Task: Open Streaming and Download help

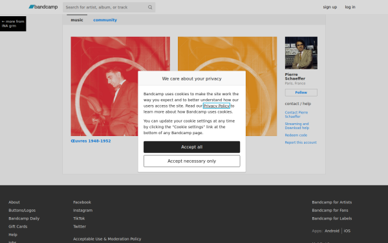Action: click(x=297, y=126)
